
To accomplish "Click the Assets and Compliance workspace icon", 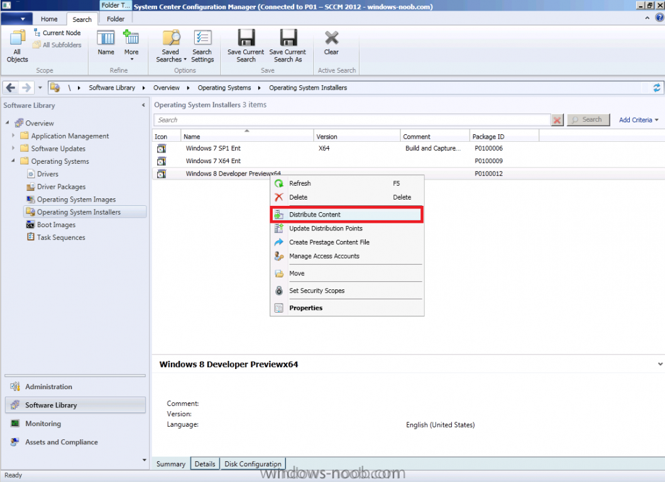I will click(x=15, y=442).
